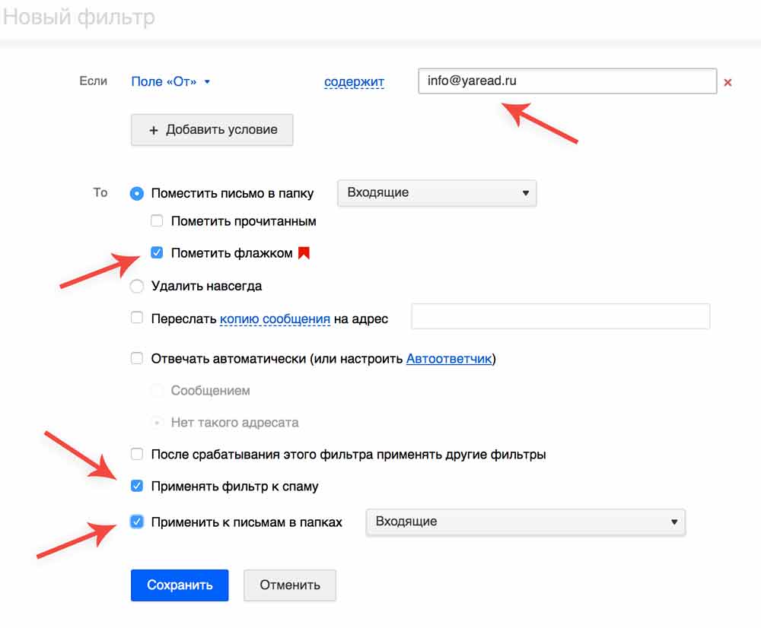Screen dimensions: 761x628
Task: Click the forwarding address input field
Action: click(560, 317)
